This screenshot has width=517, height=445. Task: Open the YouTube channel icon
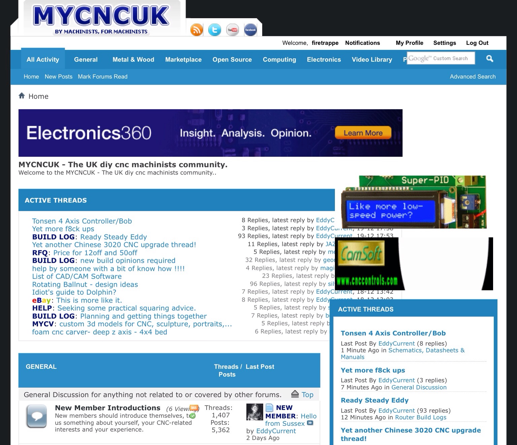click(x=233, y=30)
